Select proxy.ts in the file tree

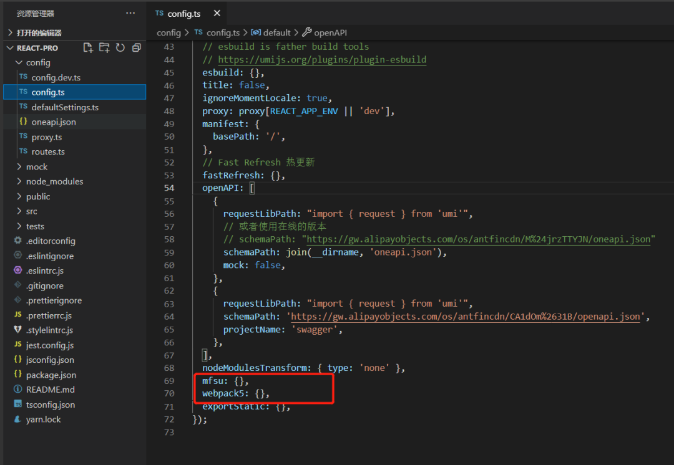coord(46,137)
